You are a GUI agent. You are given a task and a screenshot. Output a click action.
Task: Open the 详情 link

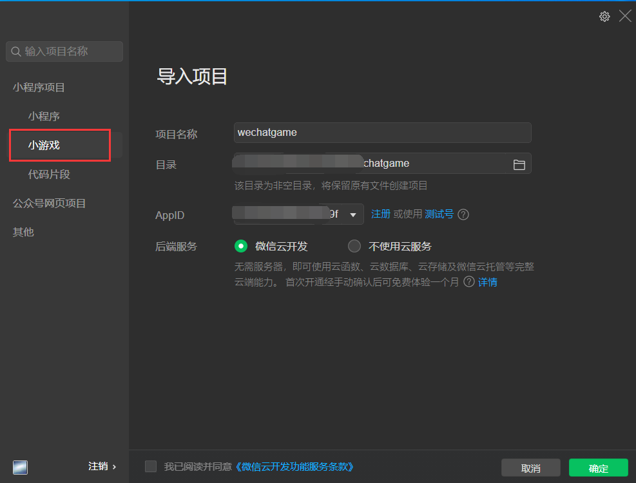click(x=488, y=282)
